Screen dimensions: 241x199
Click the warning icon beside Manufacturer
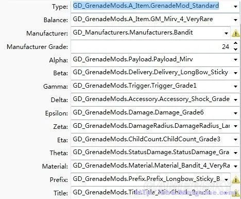click(x=236, y=33)
